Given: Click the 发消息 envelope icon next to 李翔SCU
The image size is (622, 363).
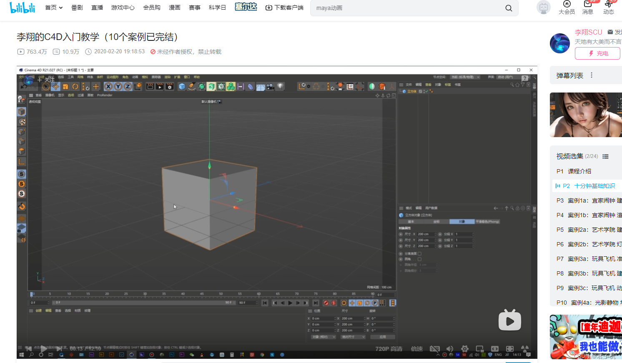Looking at the screenshot, I should pyautogui.click(x=610, y=32).
